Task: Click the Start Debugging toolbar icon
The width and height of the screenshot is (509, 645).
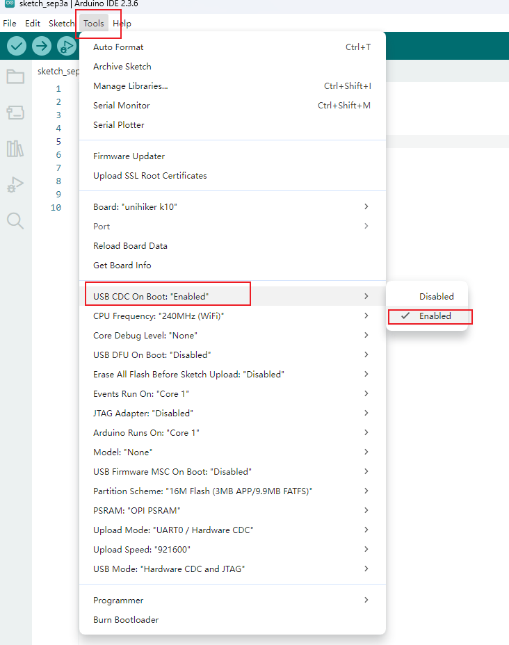Action: pyautogui.click(x=67, y=46)
